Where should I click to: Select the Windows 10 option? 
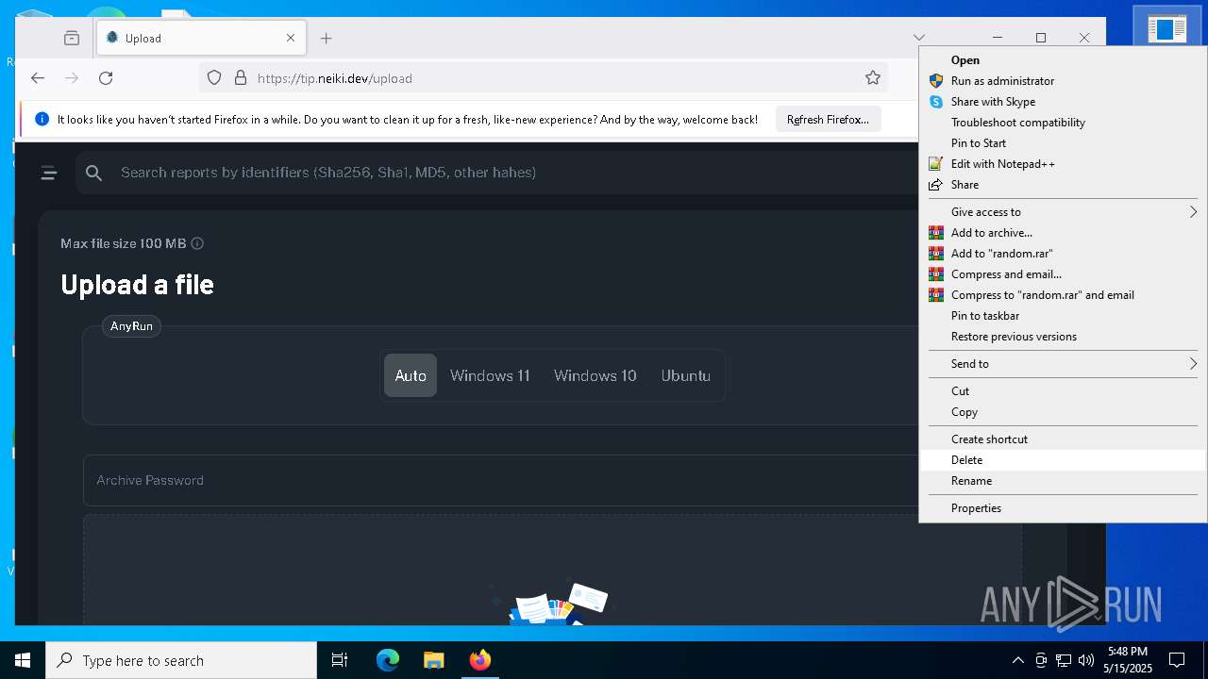[x=596, y=375]
